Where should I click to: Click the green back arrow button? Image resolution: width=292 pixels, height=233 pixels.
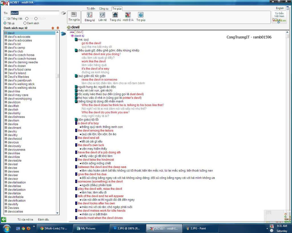[x=3, y=219]
